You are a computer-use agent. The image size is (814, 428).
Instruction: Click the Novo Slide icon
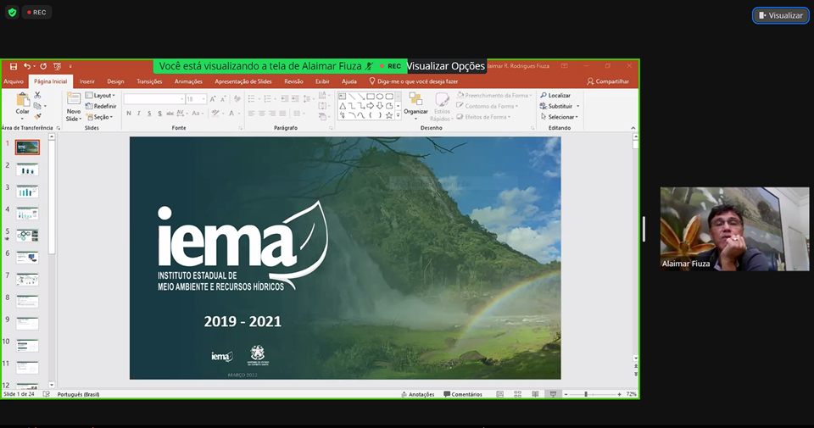coord(74,100)
